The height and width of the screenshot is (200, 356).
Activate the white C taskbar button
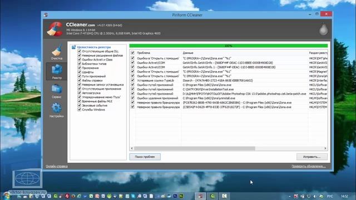224,196
